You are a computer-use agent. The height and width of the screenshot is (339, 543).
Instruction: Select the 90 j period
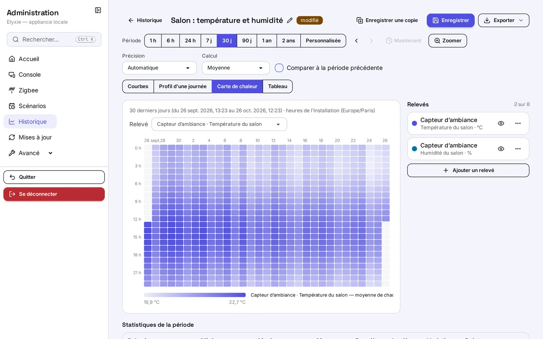click(x=247, y=41)
